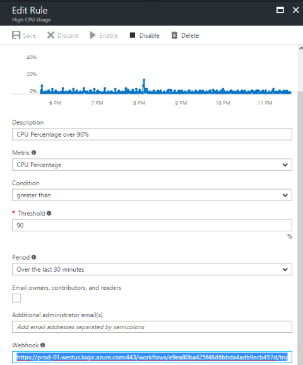This screenshot has width=303, height=365.
Task: Click into the Description text field
Action: tap(152, 134)
